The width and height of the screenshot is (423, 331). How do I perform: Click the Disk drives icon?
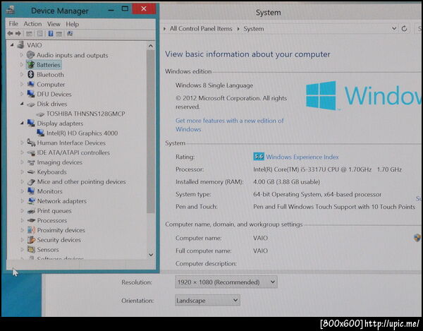pos(31,104)
